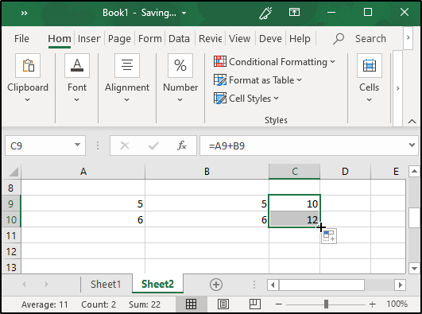Open the Number group percent icon
Image resolution: width=422 pixels, height=314 pixels.
(180, 65)
